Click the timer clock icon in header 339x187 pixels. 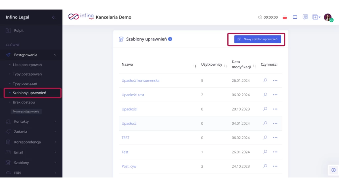tap(260, 17)
